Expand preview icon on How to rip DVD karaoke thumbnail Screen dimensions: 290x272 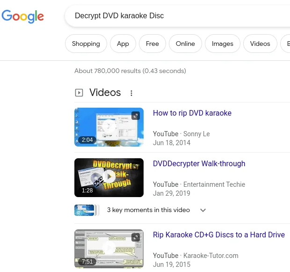click(x=136, y=116)
